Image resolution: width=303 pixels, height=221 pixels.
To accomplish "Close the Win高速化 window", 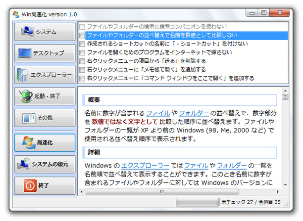I will pyautogui.click(x=280, y=13).
